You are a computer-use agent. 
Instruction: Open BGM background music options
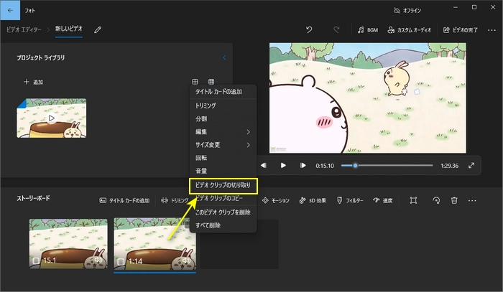pyautogui.click(x=367, y=30)
